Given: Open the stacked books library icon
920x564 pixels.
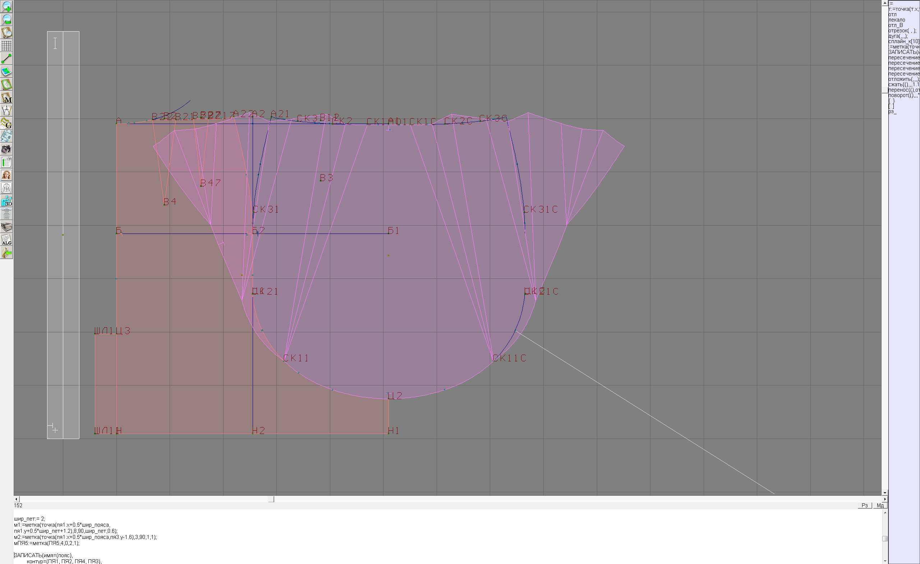Looking at the screenshot, I should (7, 227).
